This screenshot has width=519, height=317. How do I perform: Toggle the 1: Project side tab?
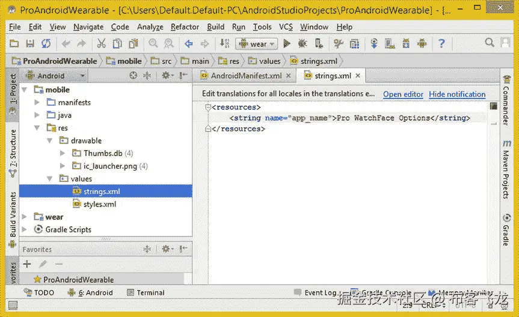coord(13,94)
